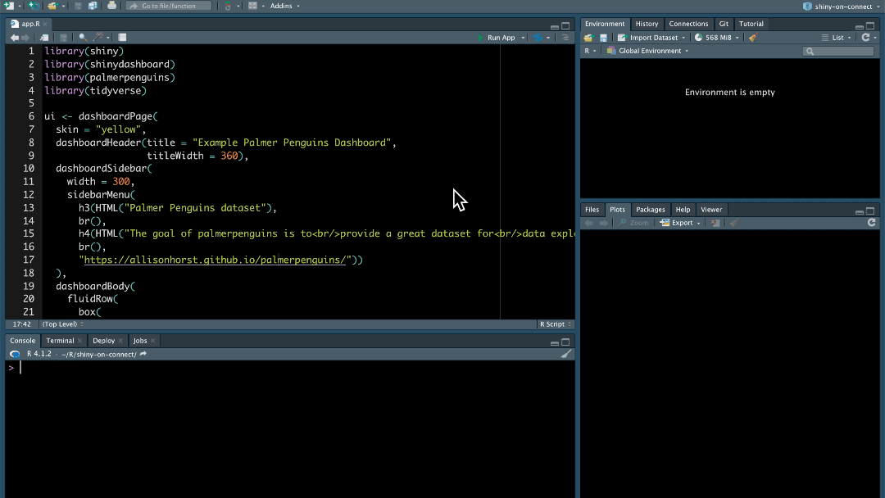The width and height of the screenshot is (885, 498).
Task: Click the palmerpenguins GitHub URL in code
Action: tap(215, 260)
